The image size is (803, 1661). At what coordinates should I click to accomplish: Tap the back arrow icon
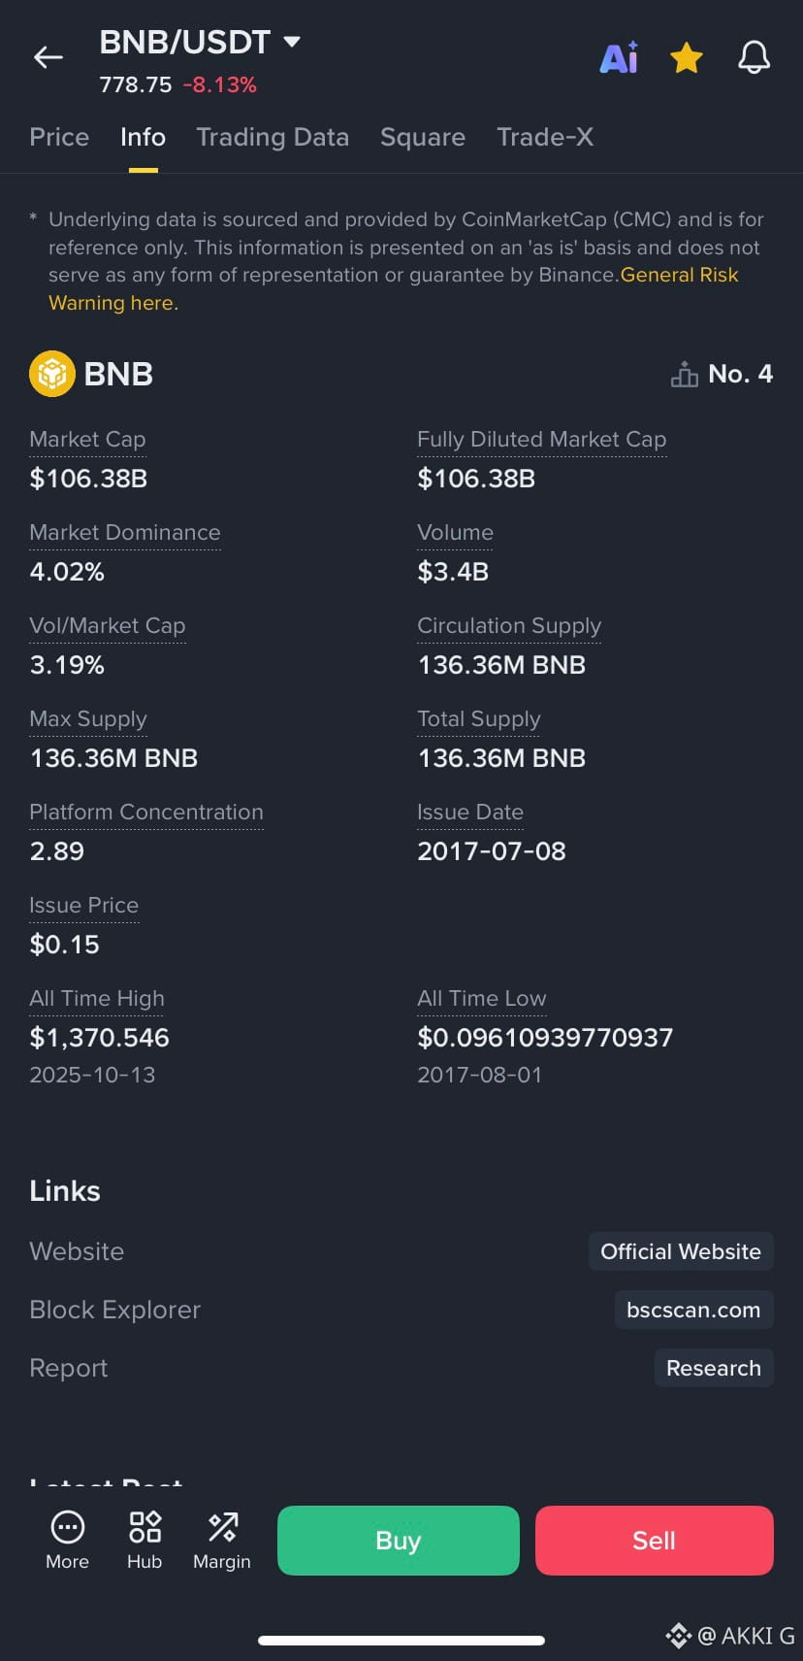[x=48, y=58]
